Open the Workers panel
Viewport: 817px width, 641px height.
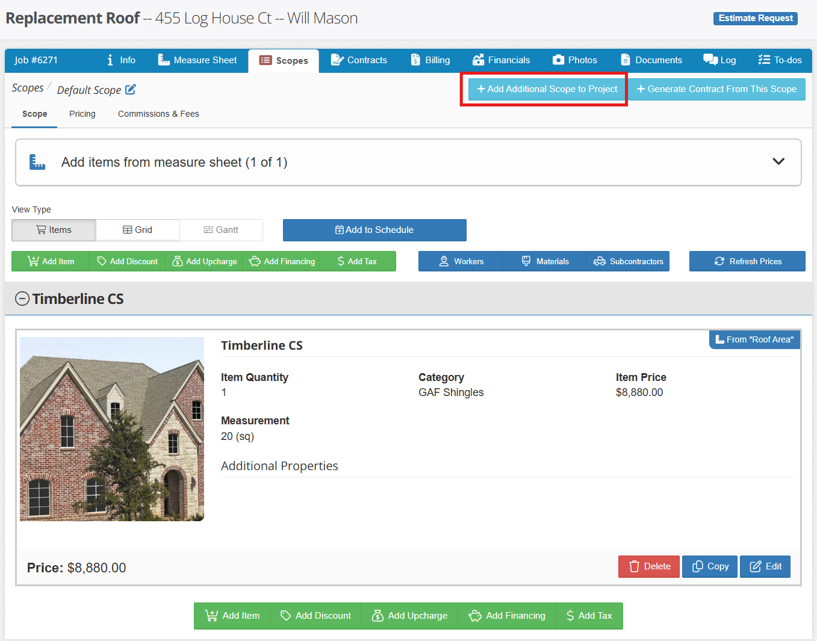click(461, 261)
